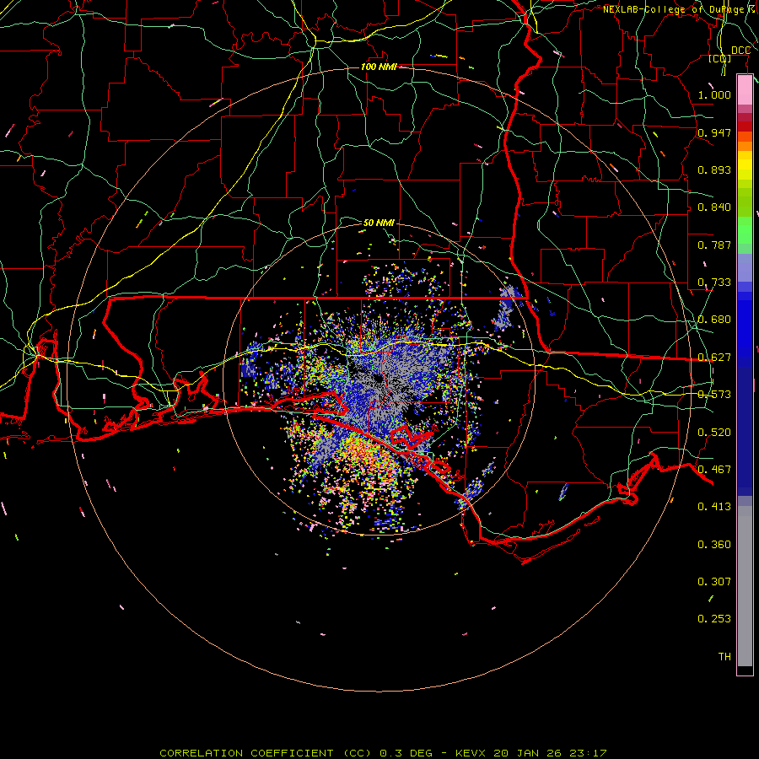
Task: Click the 0.253 legend value
Action: point(714,619)
